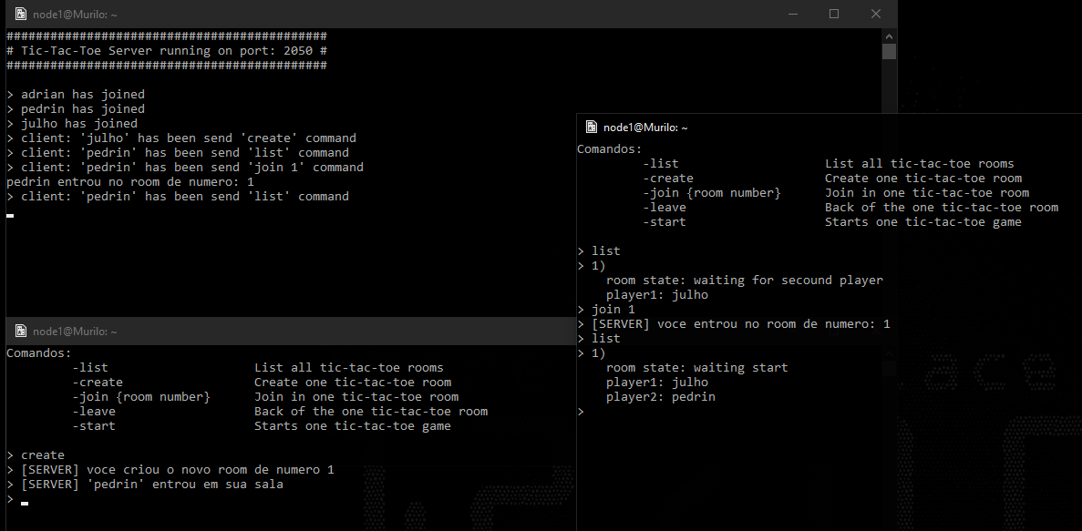Click 'voce entrou no room de numero: 1' in right terminal
The height and width of the screenshot is (531, 1082).
click(x=774, y=323)
